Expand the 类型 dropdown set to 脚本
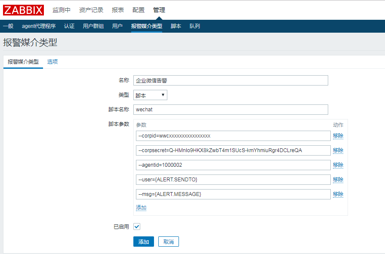Screen dimensions: 385x254 [x=150, y=95]
